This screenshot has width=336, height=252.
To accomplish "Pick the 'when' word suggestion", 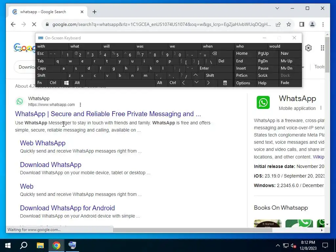I will pyautogui.click(x=218, y=46).
